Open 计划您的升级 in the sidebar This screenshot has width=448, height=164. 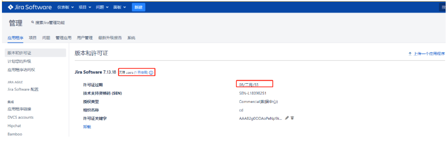tap(19, 61)
